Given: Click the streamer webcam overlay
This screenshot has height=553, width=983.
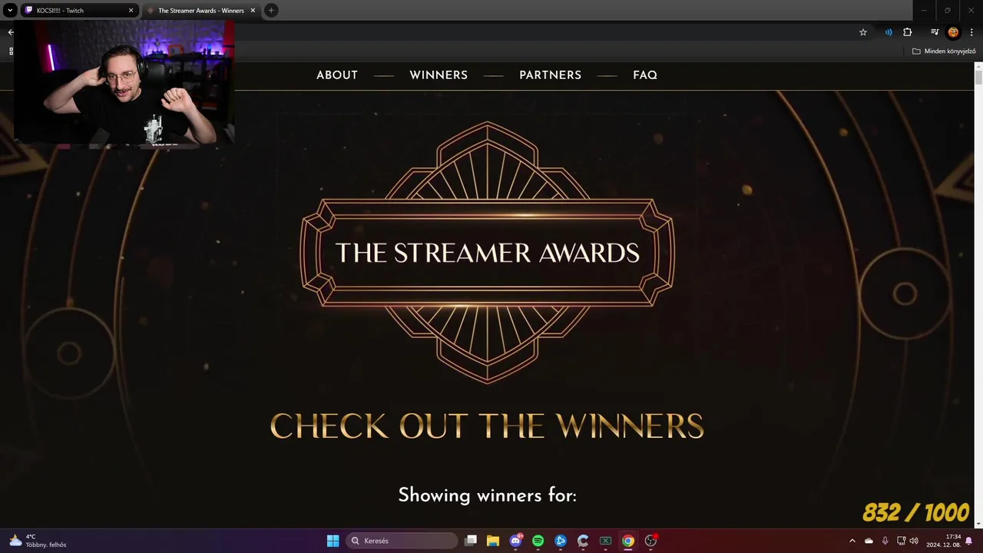Looking at the screenshot, I should pyautogui.click(x=124, y=82).
